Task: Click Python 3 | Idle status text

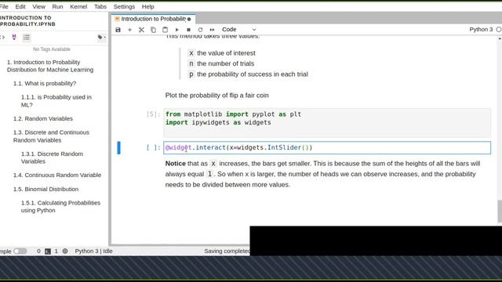Action: pyautogui.click(x=93, y=251)
